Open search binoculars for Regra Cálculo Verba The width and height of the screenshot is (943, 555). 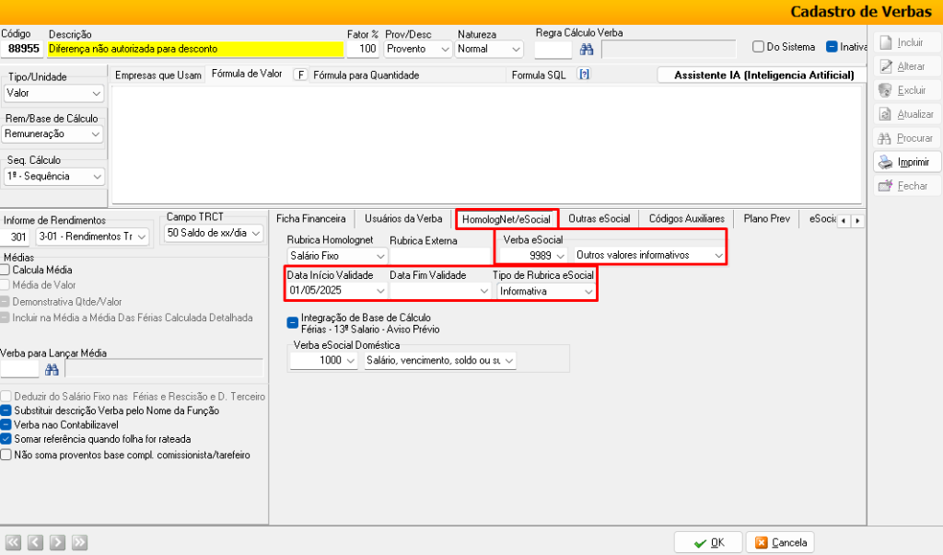[x=587, y=50]
